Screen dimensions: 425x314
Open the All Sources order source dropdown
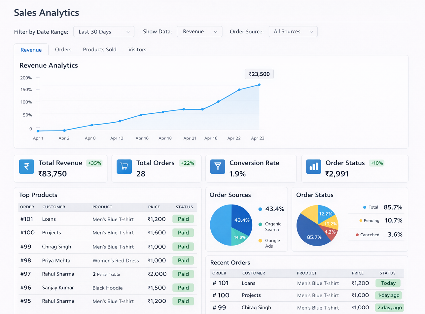coord(293,32)
